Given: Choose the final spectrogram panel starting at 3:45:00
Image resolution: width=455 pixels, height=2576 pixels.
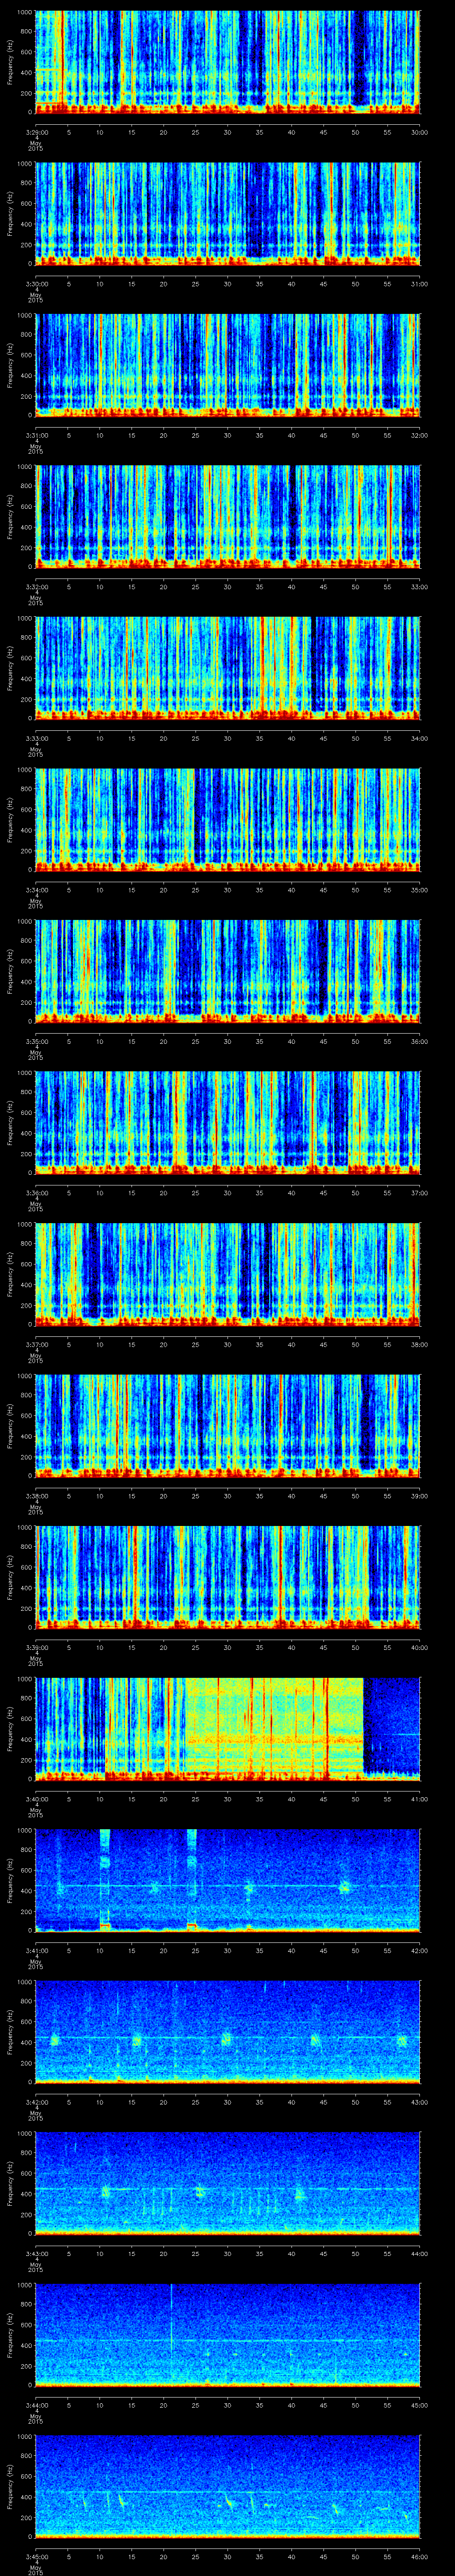Looking at the screenshot, I should click(x=228, y=2486).
